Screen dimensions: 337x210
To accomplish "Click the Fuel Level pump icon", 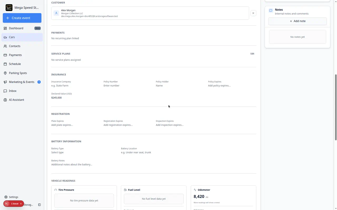I will [125, 190].
